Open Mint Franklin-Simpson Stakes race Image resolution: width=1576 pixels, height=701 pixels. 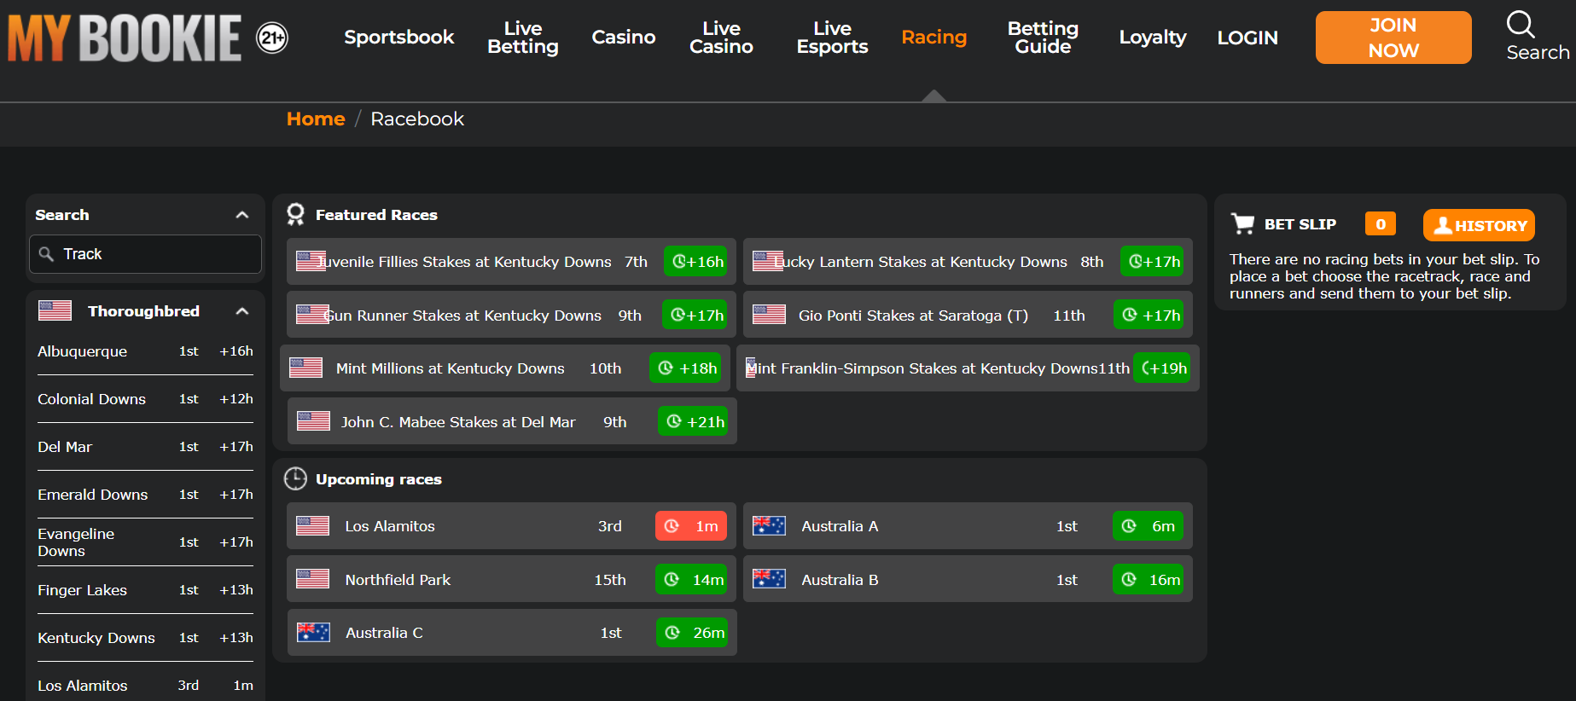[968, 368]
